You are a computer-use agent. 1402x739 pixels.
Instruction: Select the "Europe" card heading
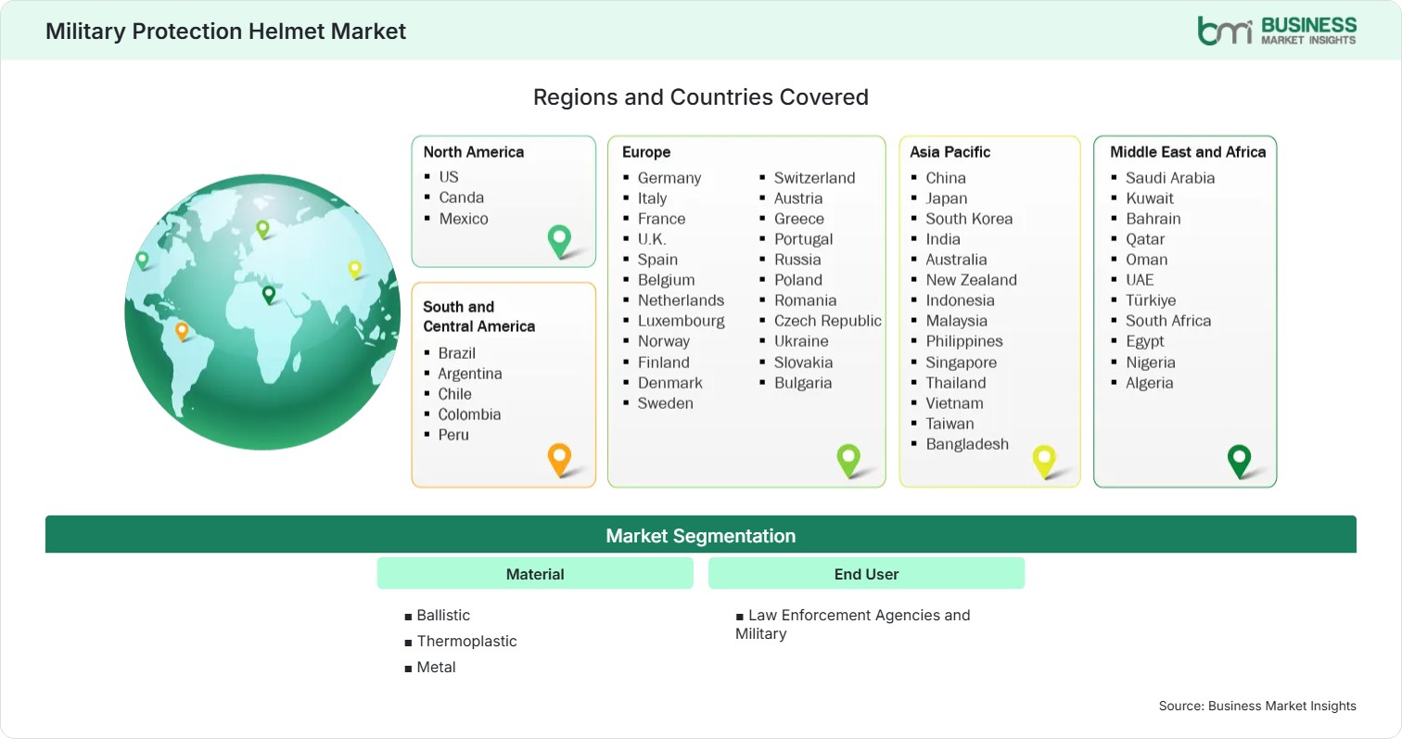click(x=646, y=152)
